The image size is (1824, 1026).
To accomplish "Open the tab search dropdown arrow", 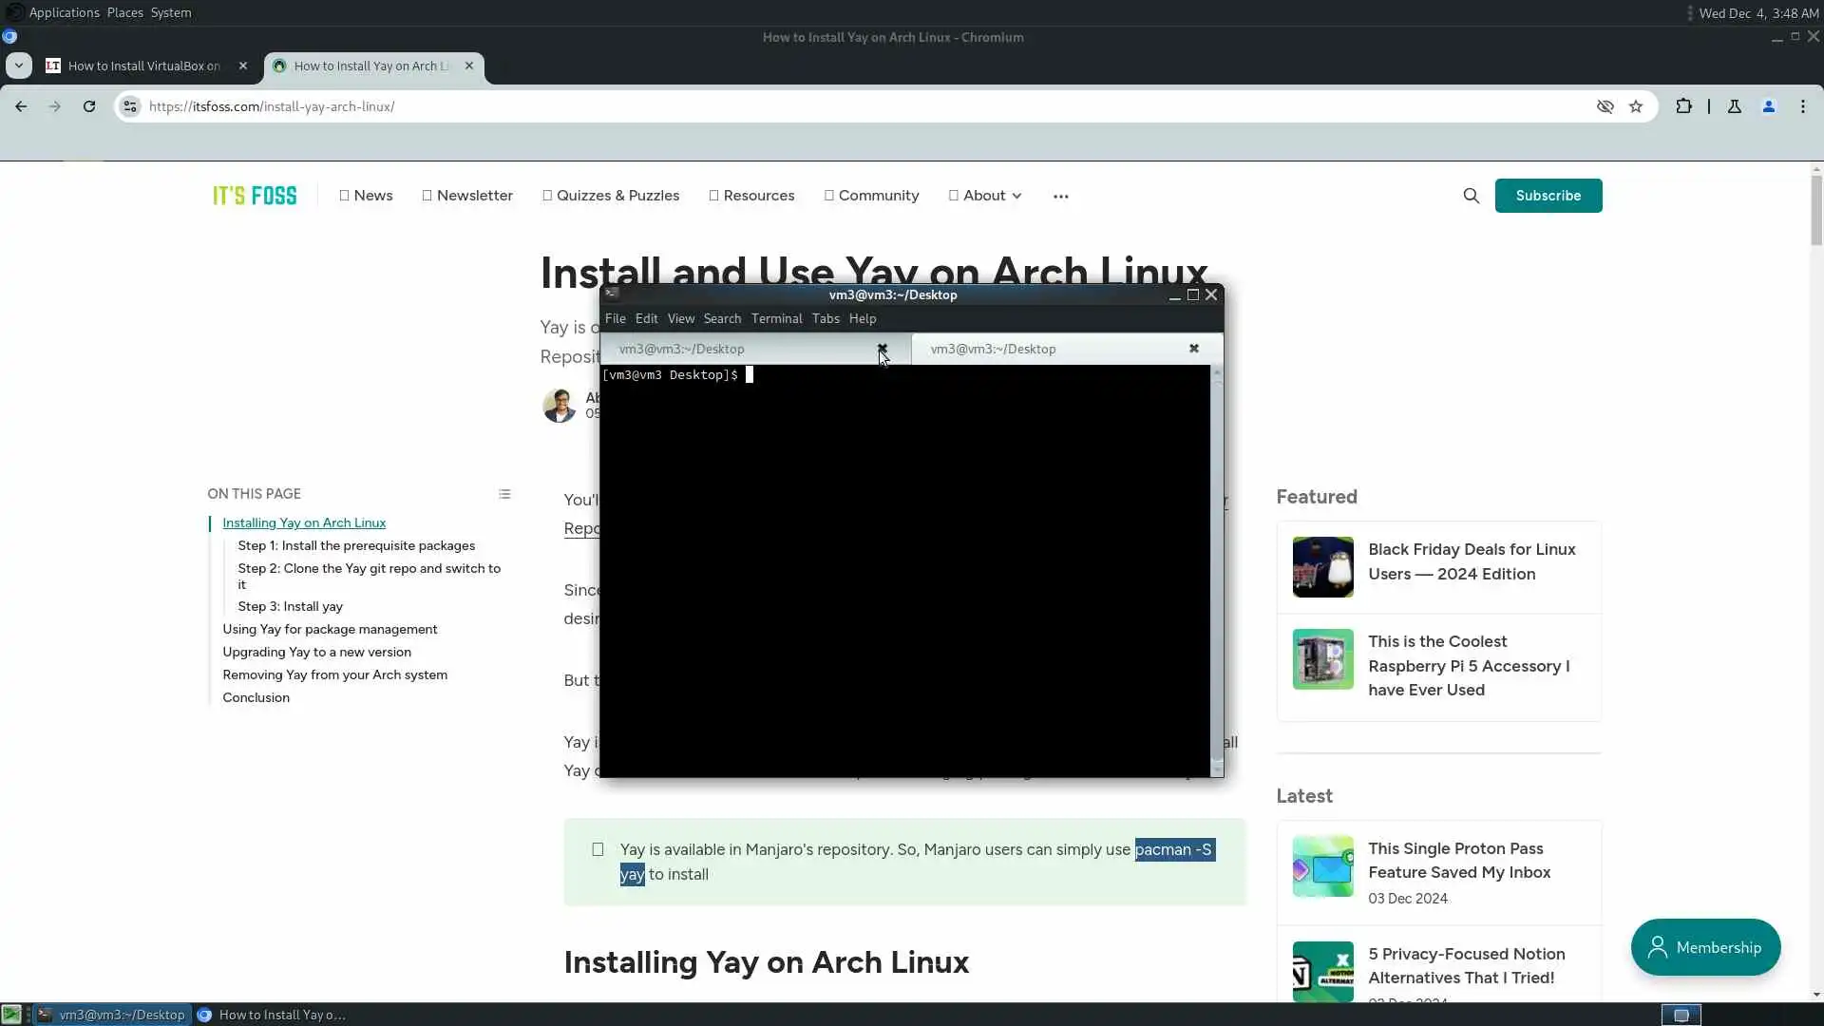I will (19, 66).
